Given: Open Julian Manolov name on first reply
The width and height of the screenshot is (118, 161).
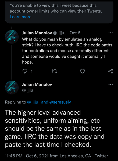Looking at the screenshot, I should 37,33.
